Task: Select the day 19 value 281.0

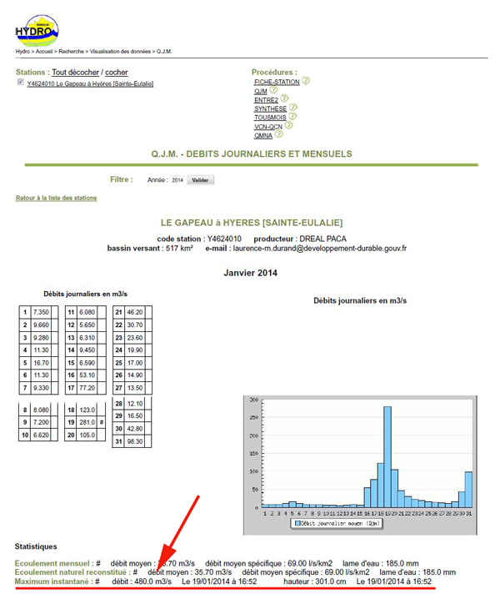Action: coord(87,422)
